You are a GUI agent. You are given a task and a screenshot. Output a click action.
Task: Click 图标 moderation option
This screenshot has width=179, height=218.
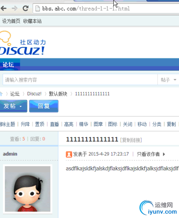coord(113,124)
